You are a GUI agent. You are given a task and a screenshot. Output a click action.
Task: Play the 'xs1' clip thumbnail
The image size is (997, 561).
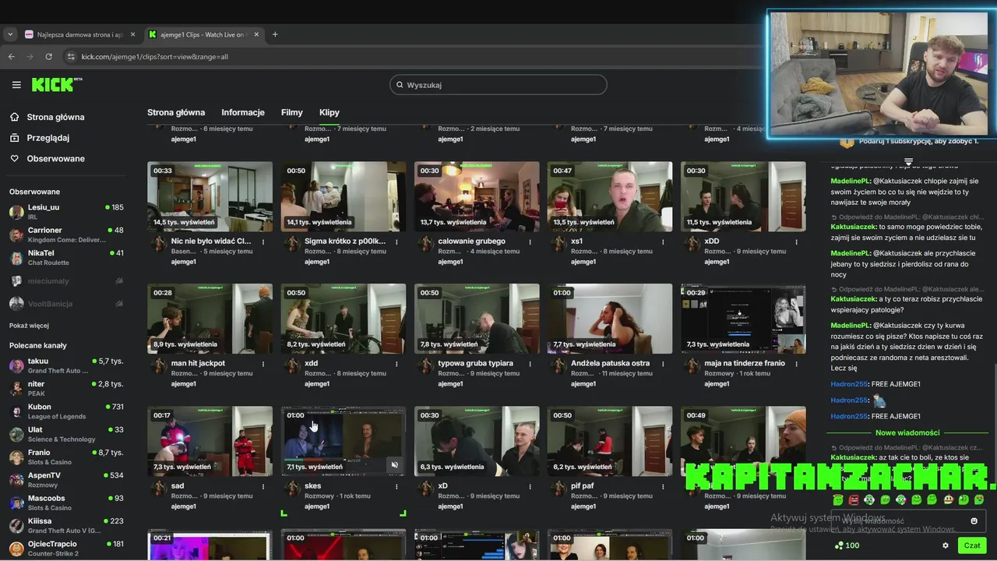coord(610,196)
